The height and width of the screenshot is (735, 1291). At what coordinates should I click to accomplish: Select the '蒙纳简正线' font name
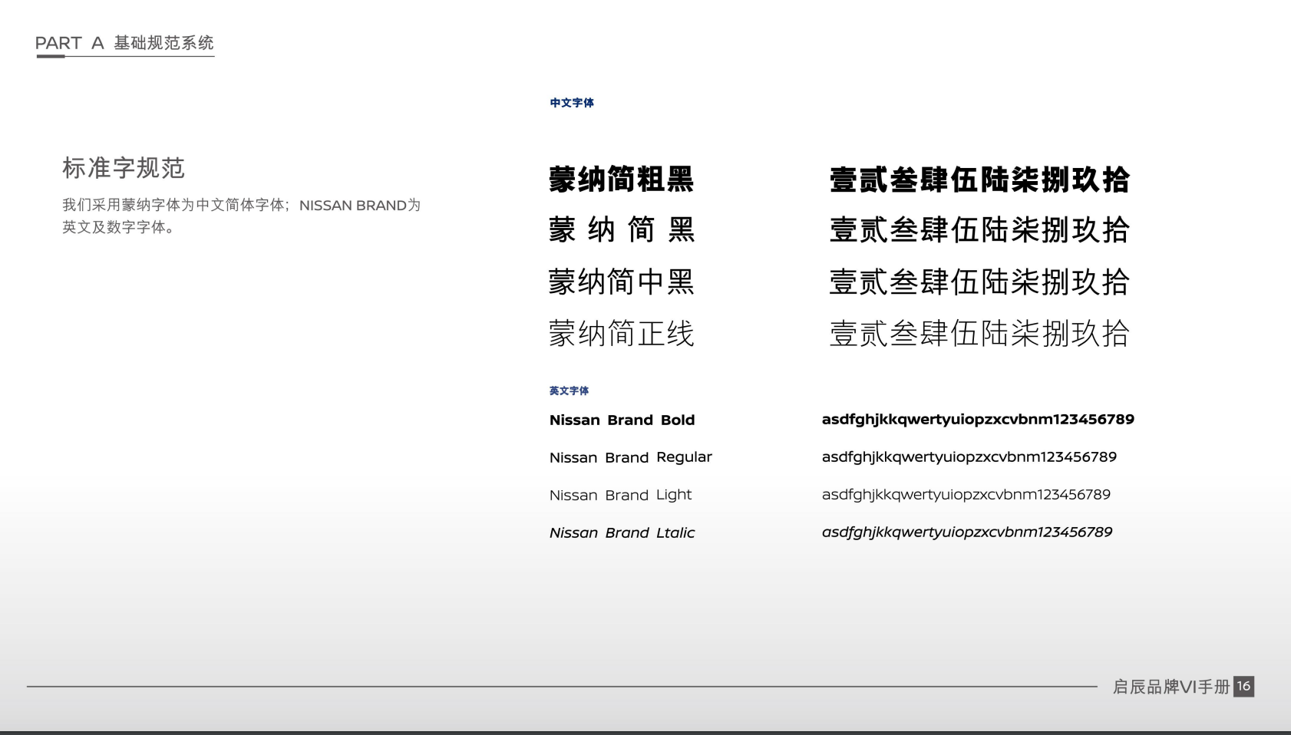click(622, 334)
